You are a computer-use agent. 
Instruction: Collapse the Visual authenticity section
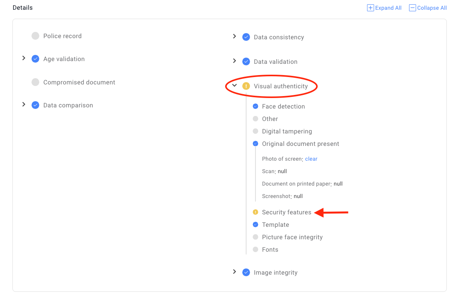pos(234,86)
